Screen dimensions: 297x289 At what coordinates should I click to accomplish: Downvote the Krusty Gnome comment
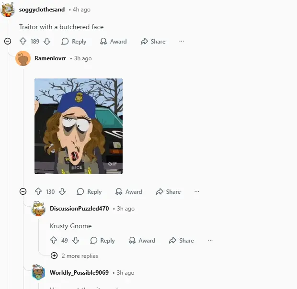coord(76,241)
